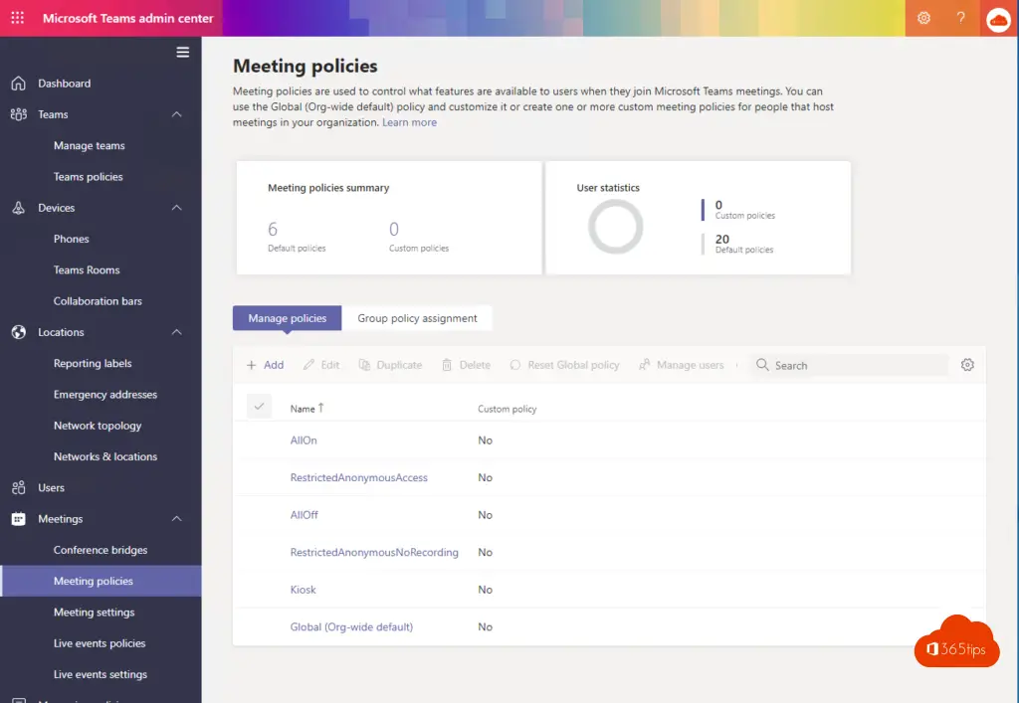This screenshot has width=1019, height=703.
Task: Click the Add policy plus button
Action: coord(266,365)
